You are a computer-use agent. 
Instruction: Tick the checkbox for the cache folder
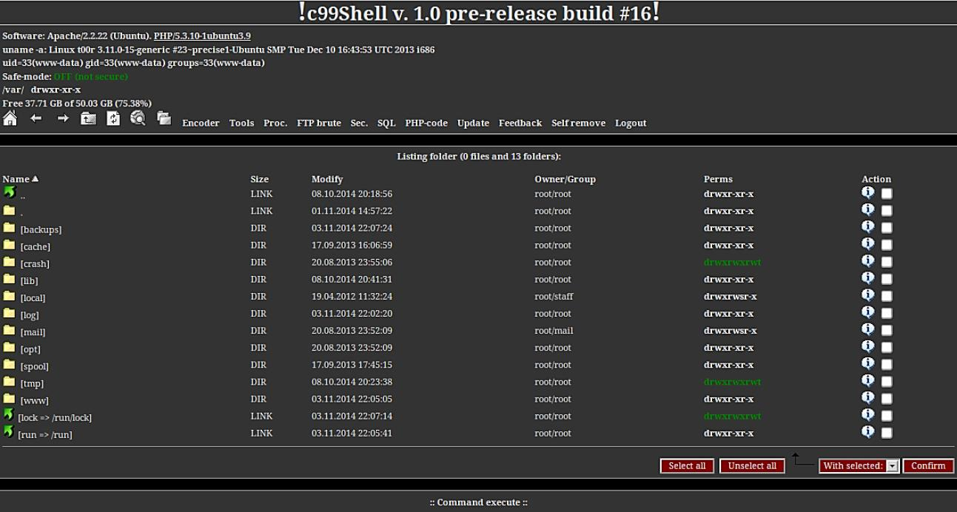tap(887, 246)
